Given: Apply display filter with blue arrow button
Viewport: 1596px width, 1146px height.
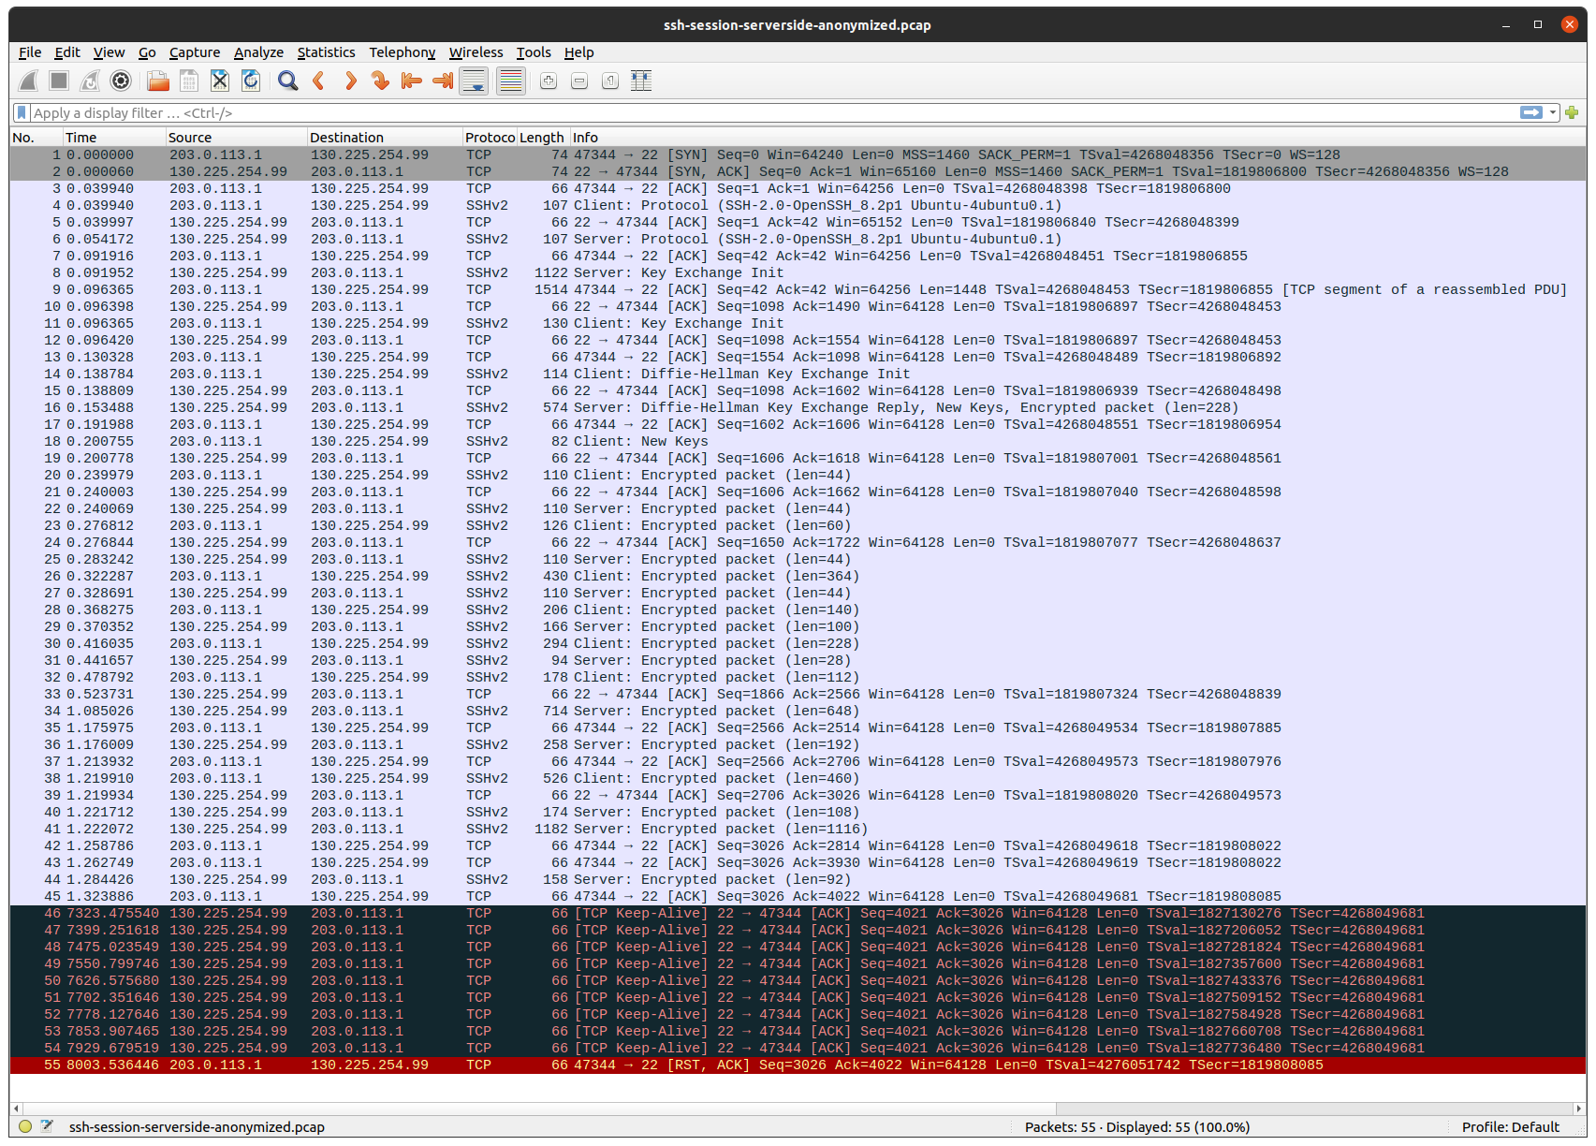Looking at the screenshot, I should point(1531,112).
